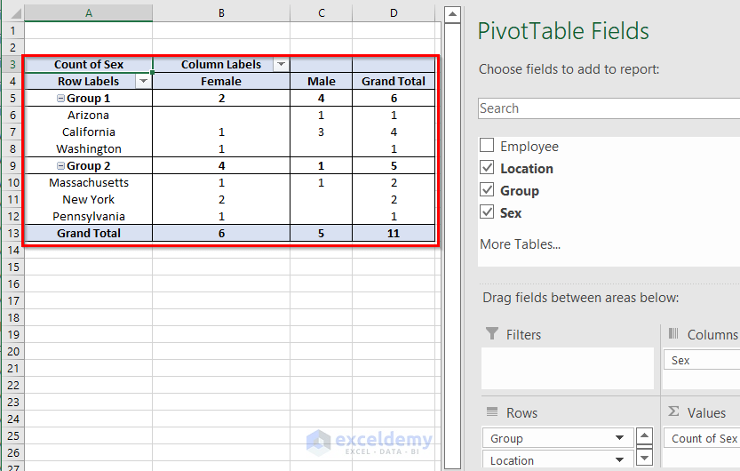Select the California row label
The width and height of the screenshot is (740, 471).
coord(88,132)
